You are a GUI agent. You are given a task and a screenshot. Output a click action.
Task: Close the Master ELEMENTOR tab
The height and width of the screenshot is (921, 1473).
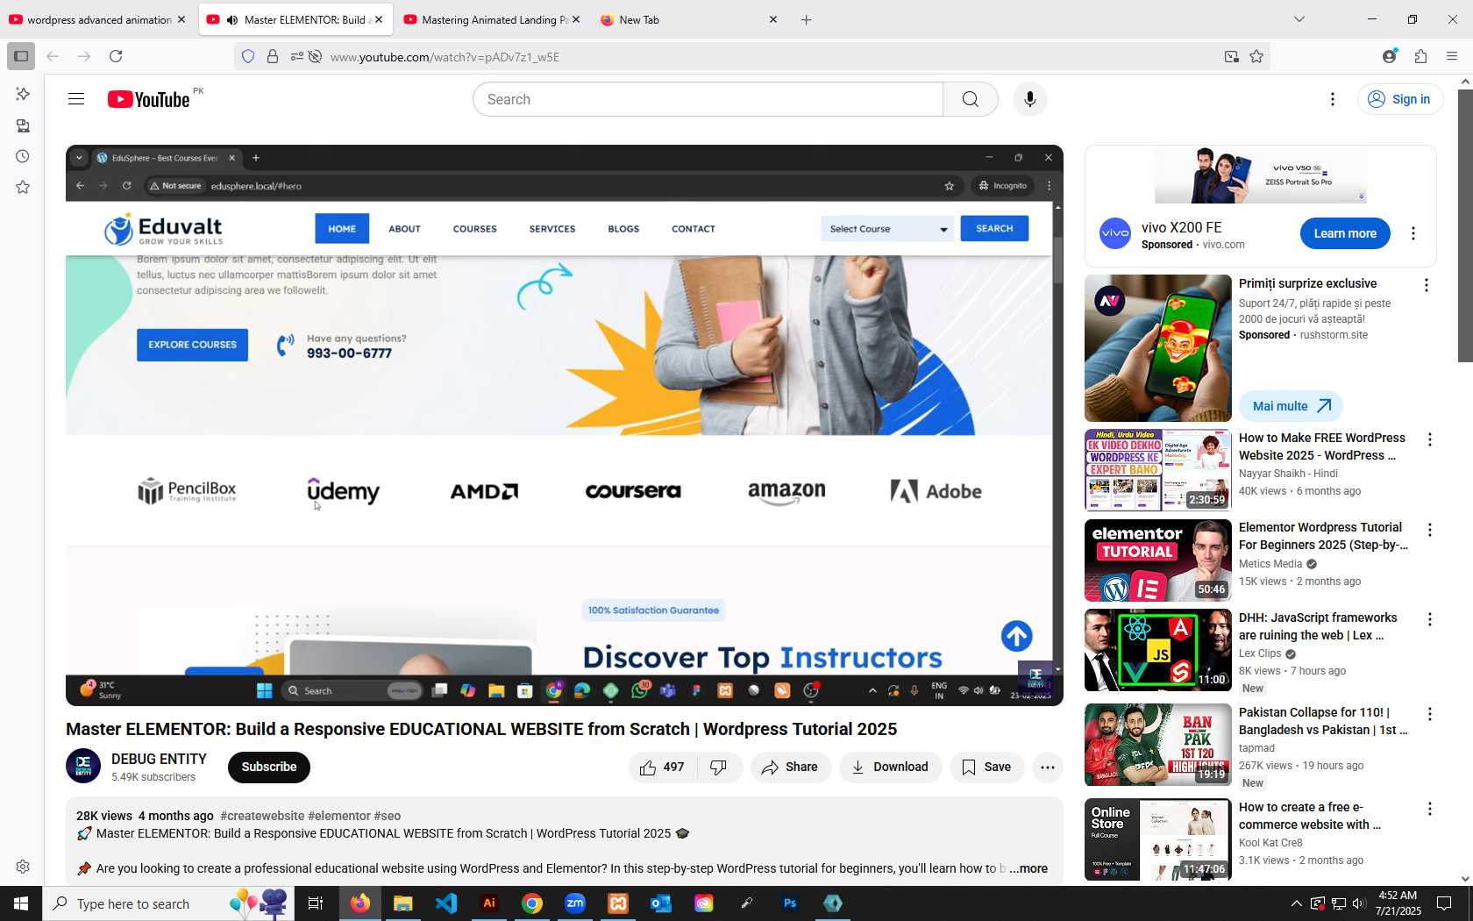click(x=379, y=19)
